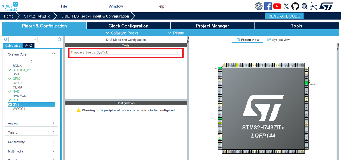Screen dimensions: 341x160
Task: Switch to Pinout view
Action: click(248, 40)
